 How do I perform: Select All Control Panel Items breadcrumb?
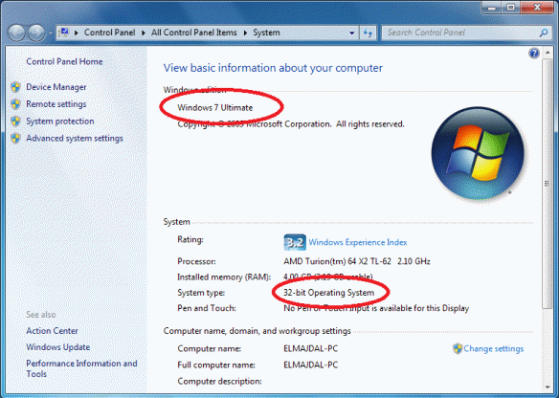pyautogui.click(x=194, y=33)
